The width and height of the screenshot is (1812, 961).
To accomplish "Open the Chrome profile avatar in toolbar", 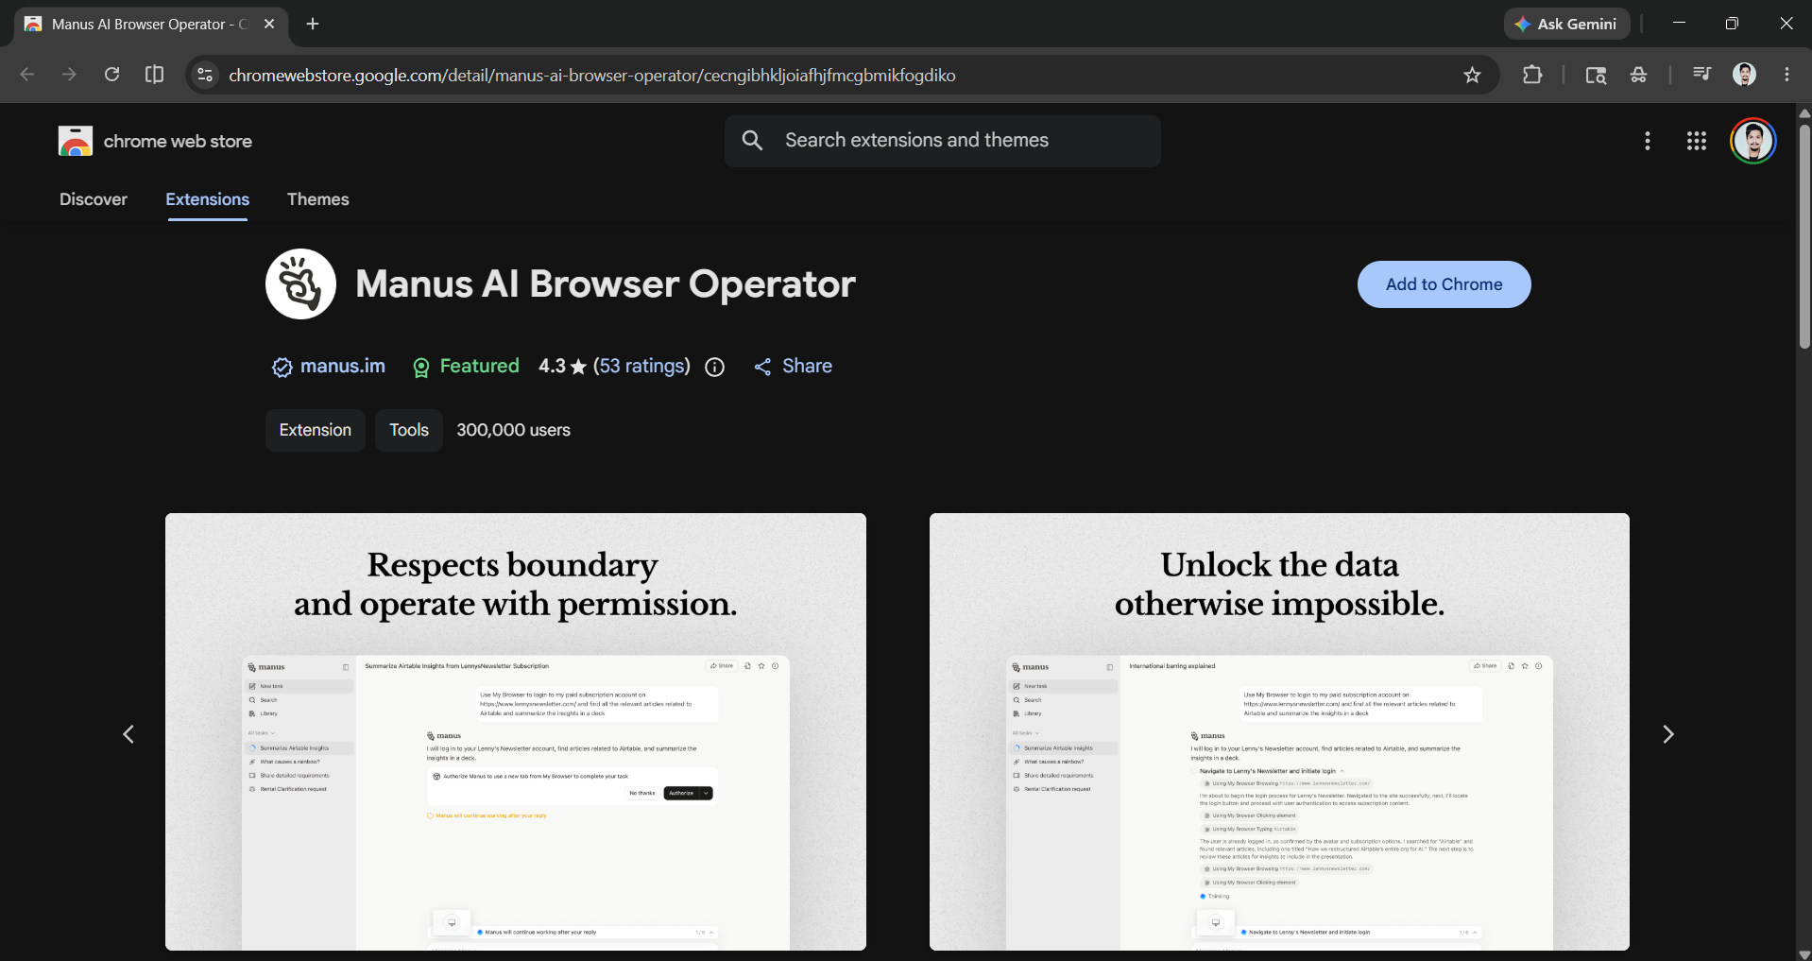I will (1744, 75).
